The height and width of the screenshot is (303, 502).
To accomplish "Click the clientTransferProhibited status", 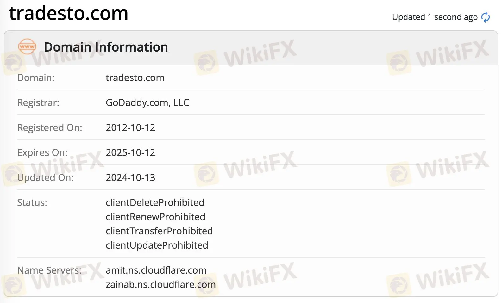I will click(159, 231).
